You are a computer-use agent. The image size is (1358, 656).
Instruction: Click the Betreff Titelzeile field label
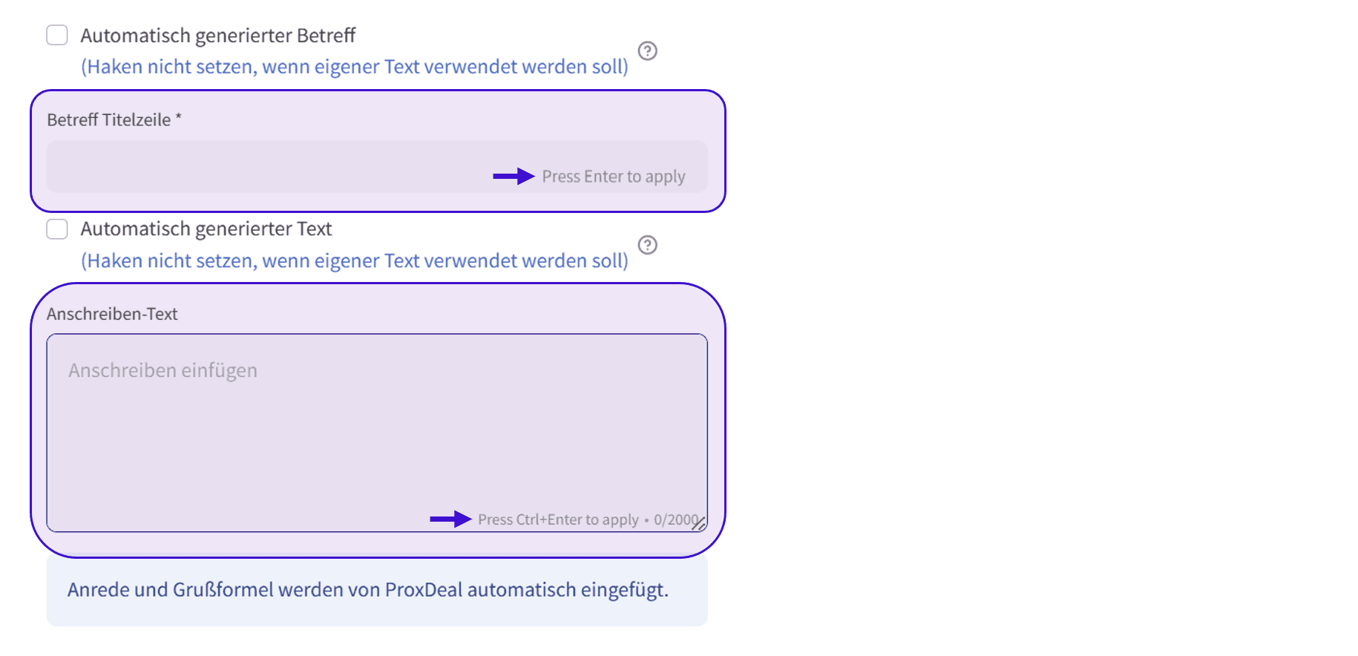(114, 119)
